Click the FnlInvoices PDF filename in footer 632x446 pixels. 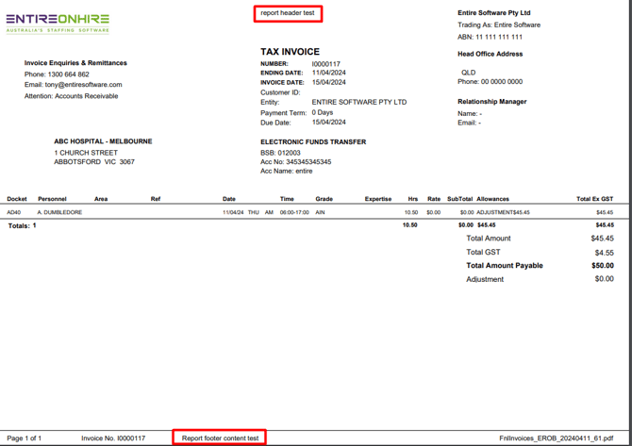coord(556,438)
